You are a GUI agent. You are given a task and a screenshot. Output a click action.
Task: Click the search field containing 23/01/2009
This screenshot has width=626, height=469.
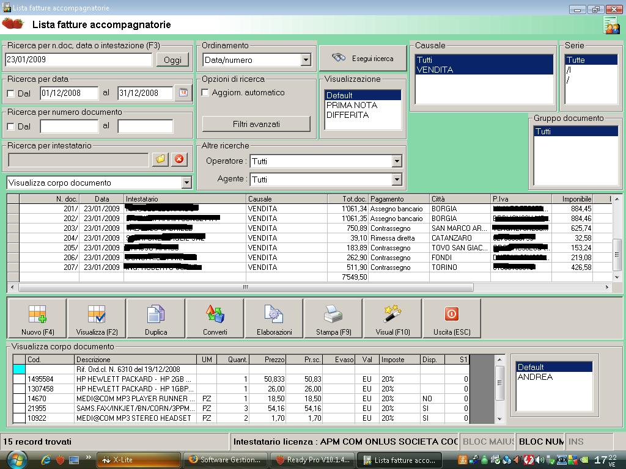click(x=79, y=59)
